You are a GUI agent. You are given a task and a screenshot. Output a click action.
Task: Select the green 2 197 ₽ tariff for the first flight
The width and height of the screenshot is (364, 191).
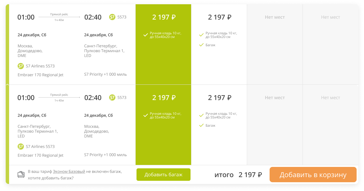tap(164, 44)
